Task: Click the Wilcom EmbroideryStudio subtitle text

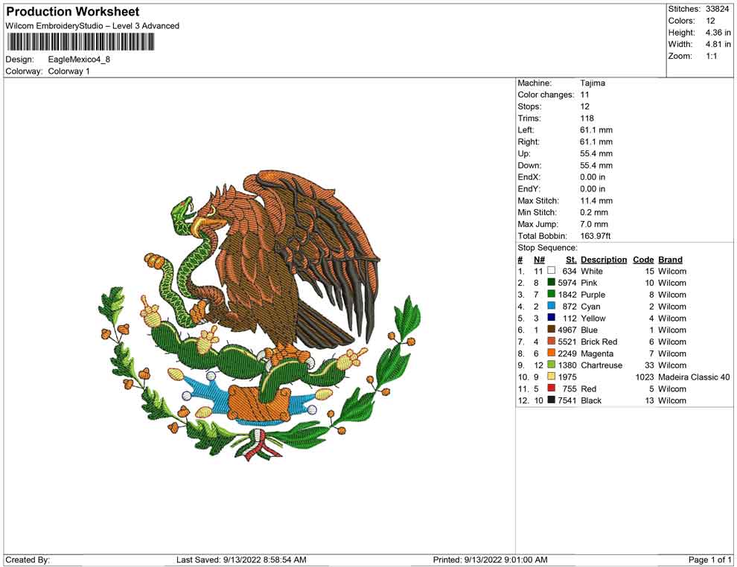Action: click(x=92, y=26)
